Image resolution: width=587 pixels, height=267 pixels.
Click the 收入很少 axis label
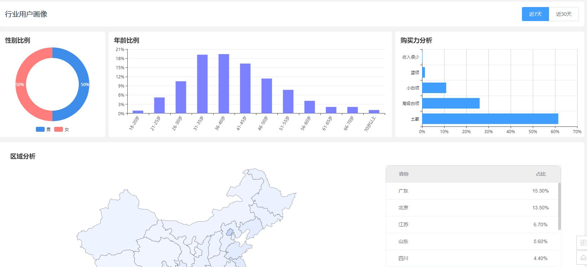[x=411, y=57]
